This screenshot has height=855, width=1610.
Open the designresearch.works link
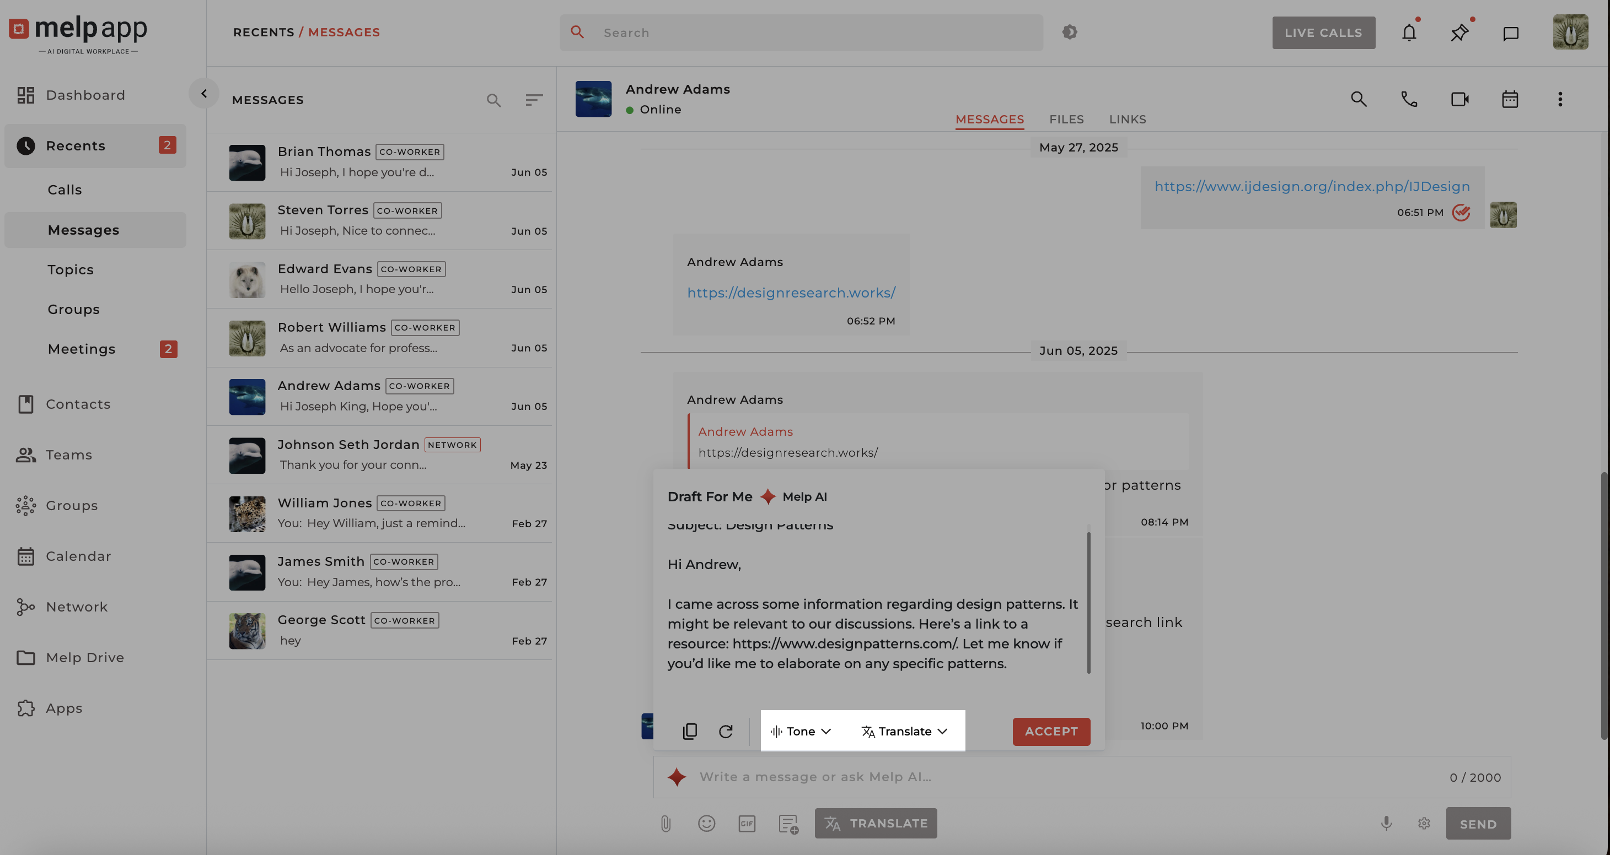[791, 293]
